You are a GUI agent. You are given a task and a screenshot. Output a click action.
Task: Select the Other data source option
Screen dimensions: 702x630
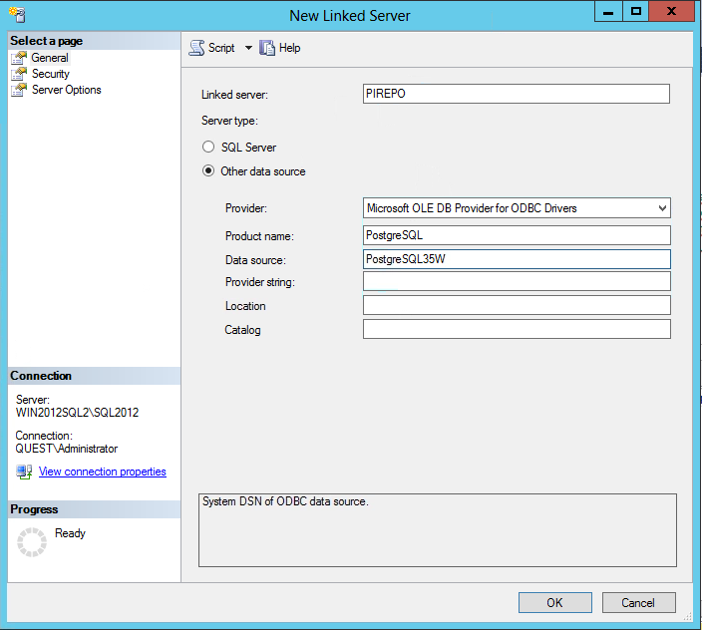(208, 171)
